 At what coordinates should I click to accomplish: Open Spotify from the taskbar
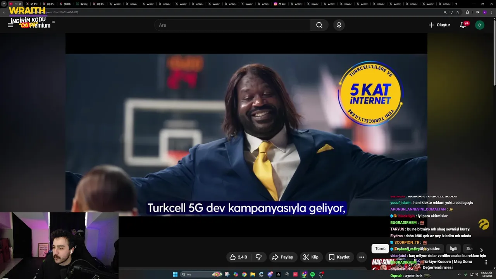click(312, 274)
